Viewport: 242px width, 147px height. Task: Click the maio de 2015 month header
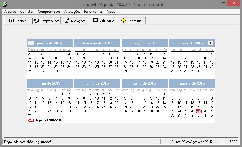click(49, 83)
